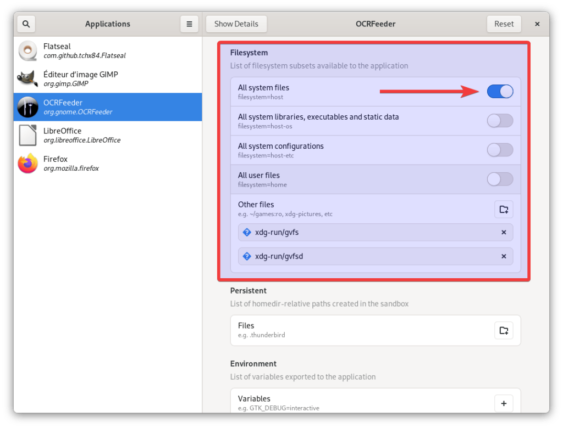Remove the xdg-run/gvfsd entry
The image size is (563, 428).
coord(504,256)
